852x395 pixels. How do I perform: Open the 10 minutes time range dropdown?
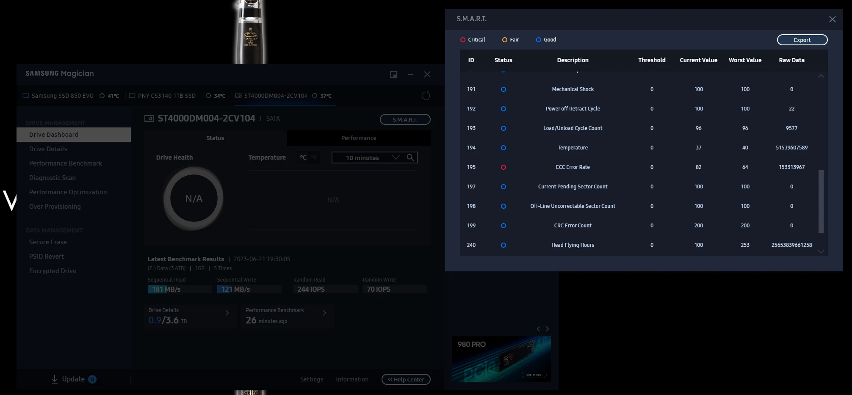point(368,157)
